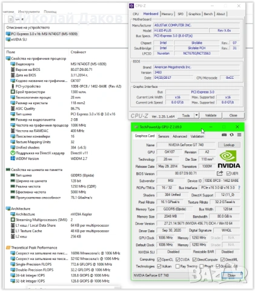Click the Close button in GPU-Z
This screenshot has height=291, width=255.
coord(231,275)
